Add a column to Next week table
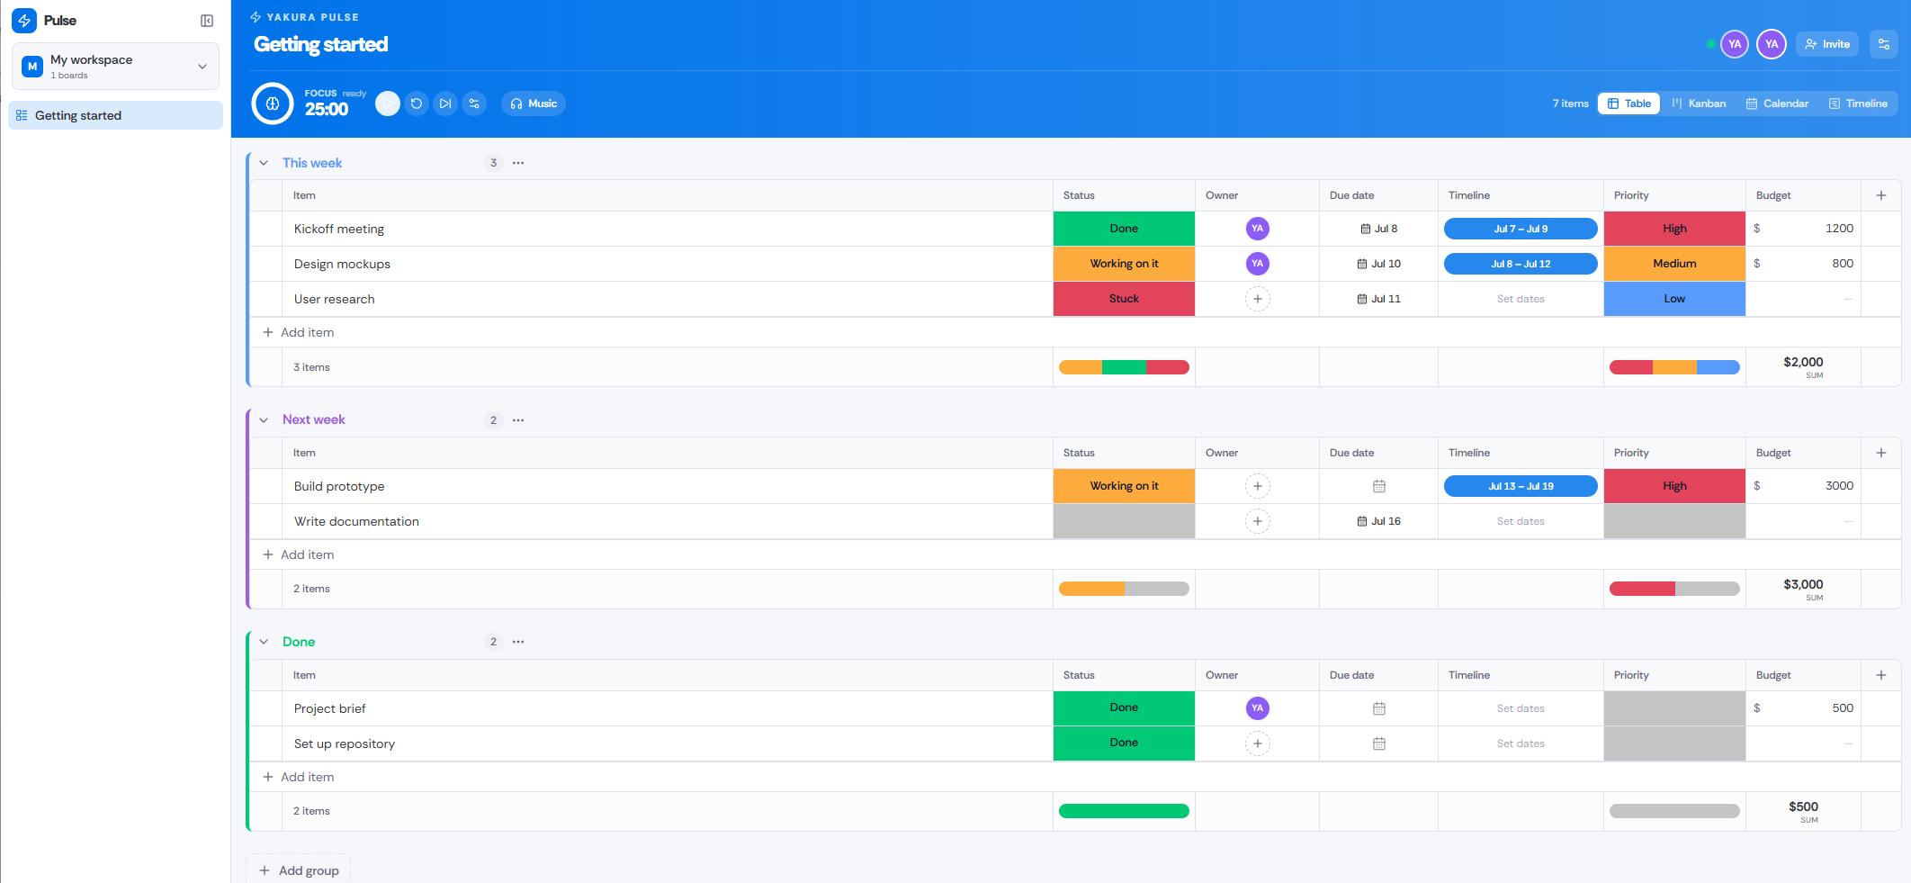 (1881, 453)
